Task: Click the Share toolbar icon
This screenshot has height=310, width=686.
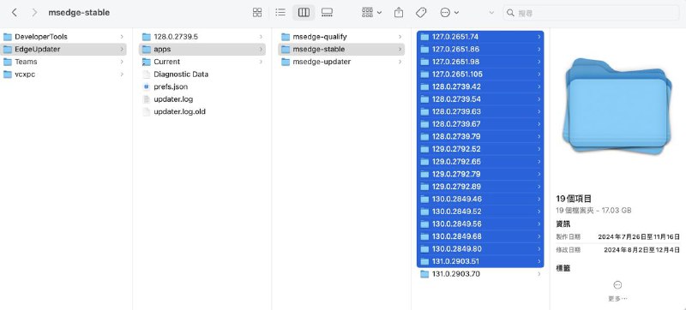Action: click(399, 13)
